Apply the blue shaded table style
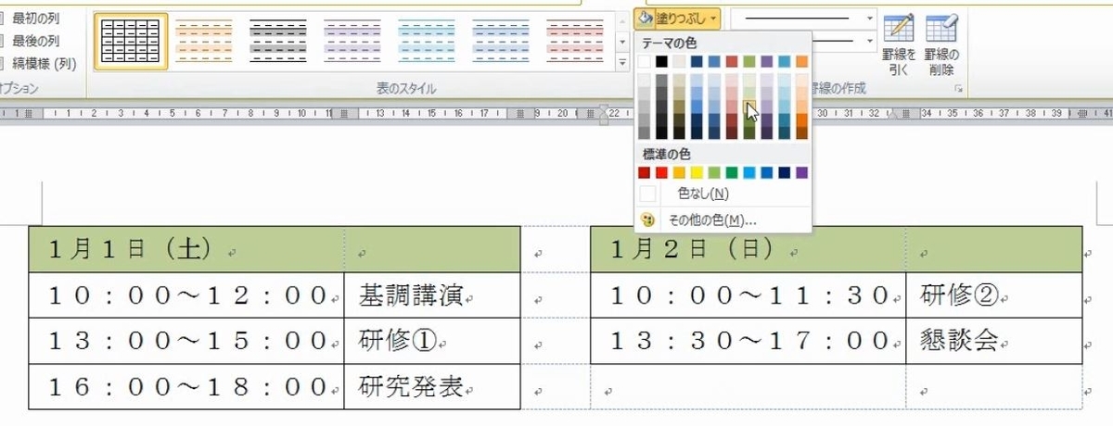 click(501, 42)
